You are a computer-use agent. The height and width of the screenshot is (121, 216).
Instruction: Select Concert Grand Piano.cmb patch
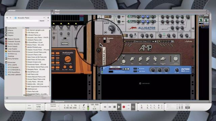point(36,52)
